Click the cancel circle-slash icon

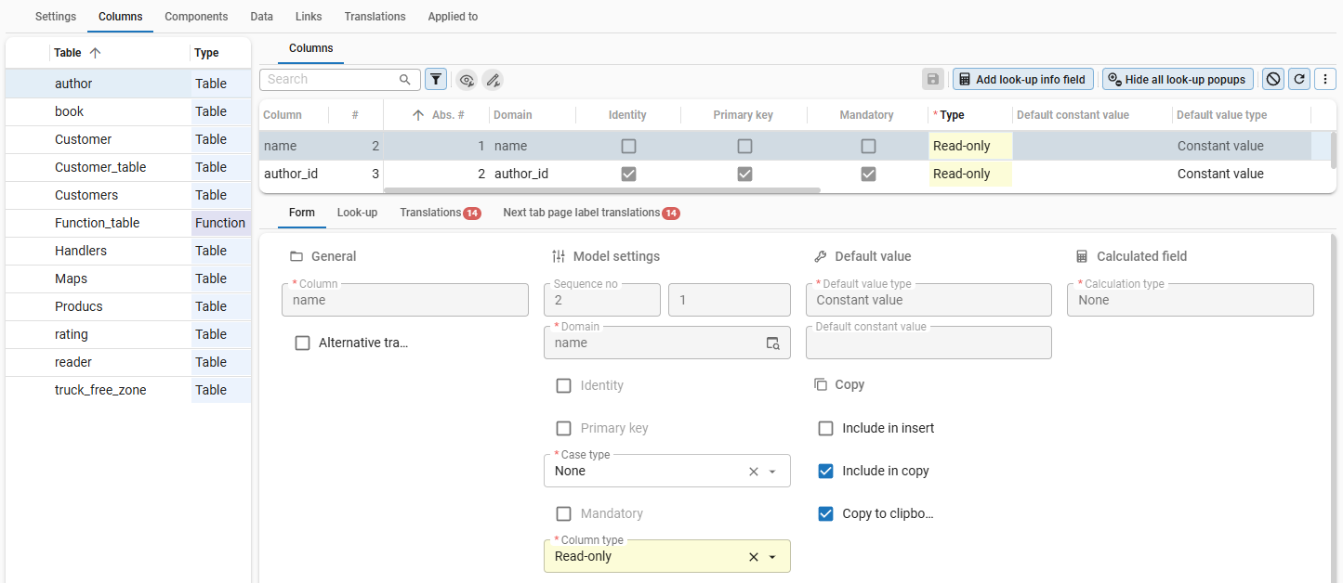coord(1273,80)
